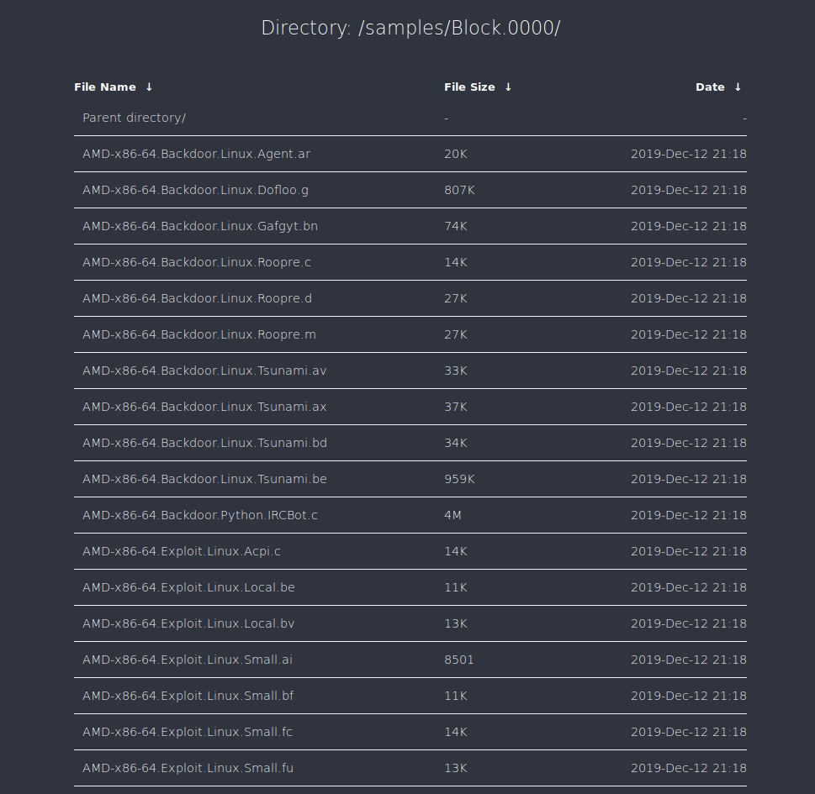
Task: Click the date of Acpi.c row
Action: click(x=689, y=551)
